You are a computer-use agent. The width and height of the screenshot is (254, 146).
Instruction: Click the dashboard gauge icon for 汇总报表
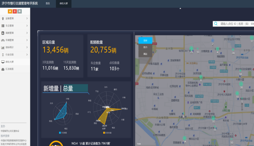[x=3, y=69]
